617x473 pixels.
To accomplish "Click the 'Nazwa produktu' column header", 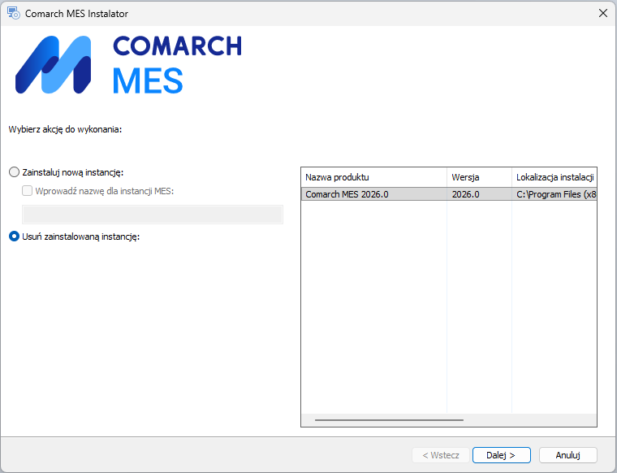I will (373, 177).
